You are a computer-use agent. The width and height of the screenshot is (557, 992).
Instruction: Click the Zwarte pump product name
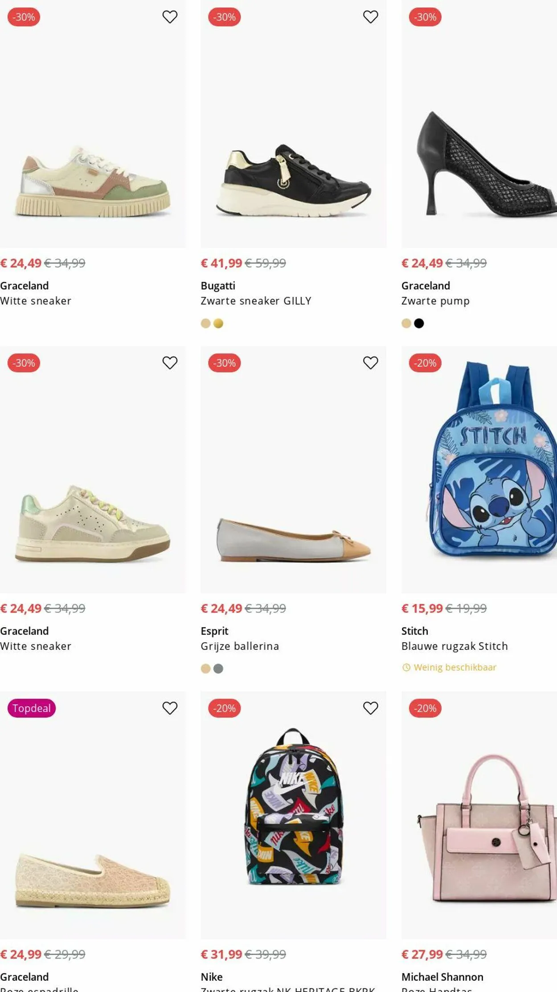435,301
